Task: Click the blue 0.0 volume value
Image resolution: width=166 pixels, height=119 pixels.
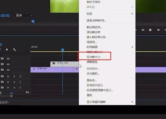Action: [11, 93]
